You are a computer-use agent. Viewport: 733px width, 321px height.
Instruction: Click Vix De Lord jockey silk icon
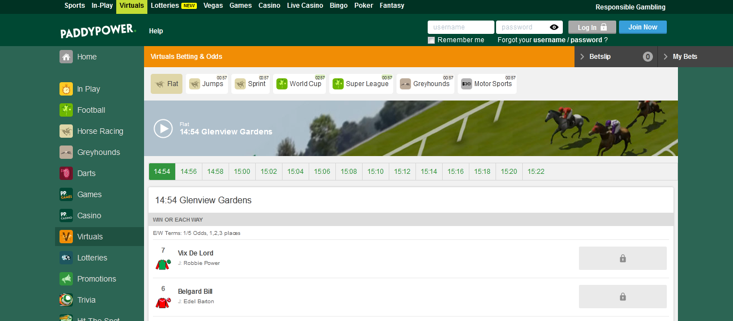tap(162, 264)
